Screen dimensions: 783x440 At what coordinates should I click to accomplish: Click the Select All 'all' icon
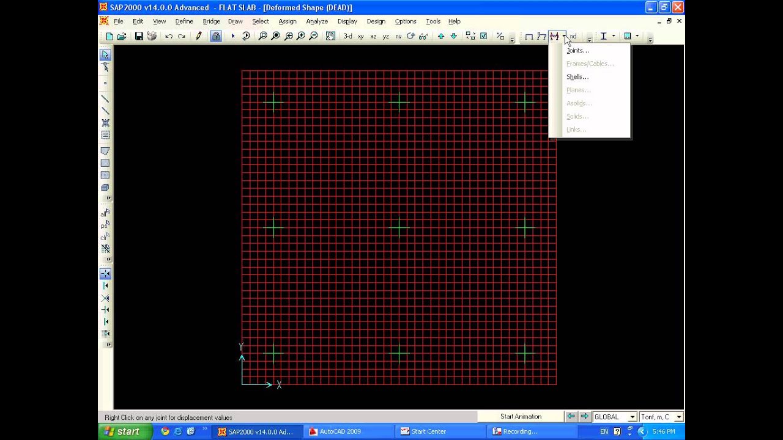pyautogui.click(x=105, y=213)
